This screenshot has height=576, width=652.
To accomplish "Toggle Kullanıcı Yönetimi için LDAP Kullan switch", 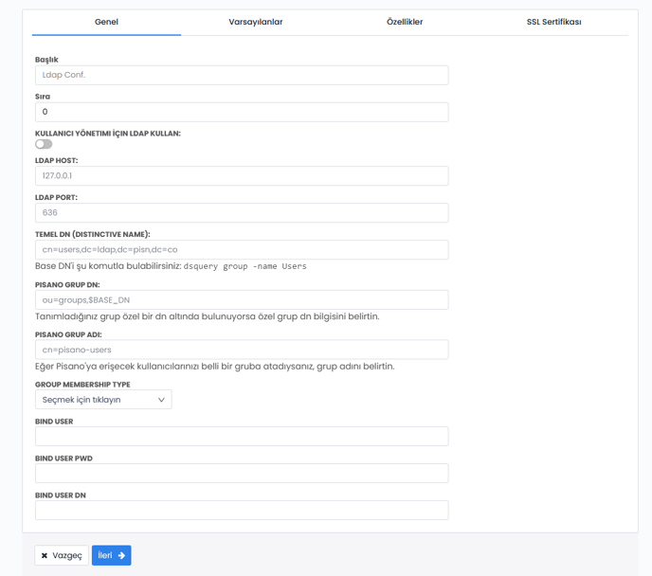I will click(44, 144).
